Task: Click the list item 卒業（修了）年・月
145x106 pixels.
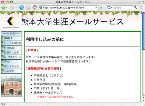Action: point(46,88)
